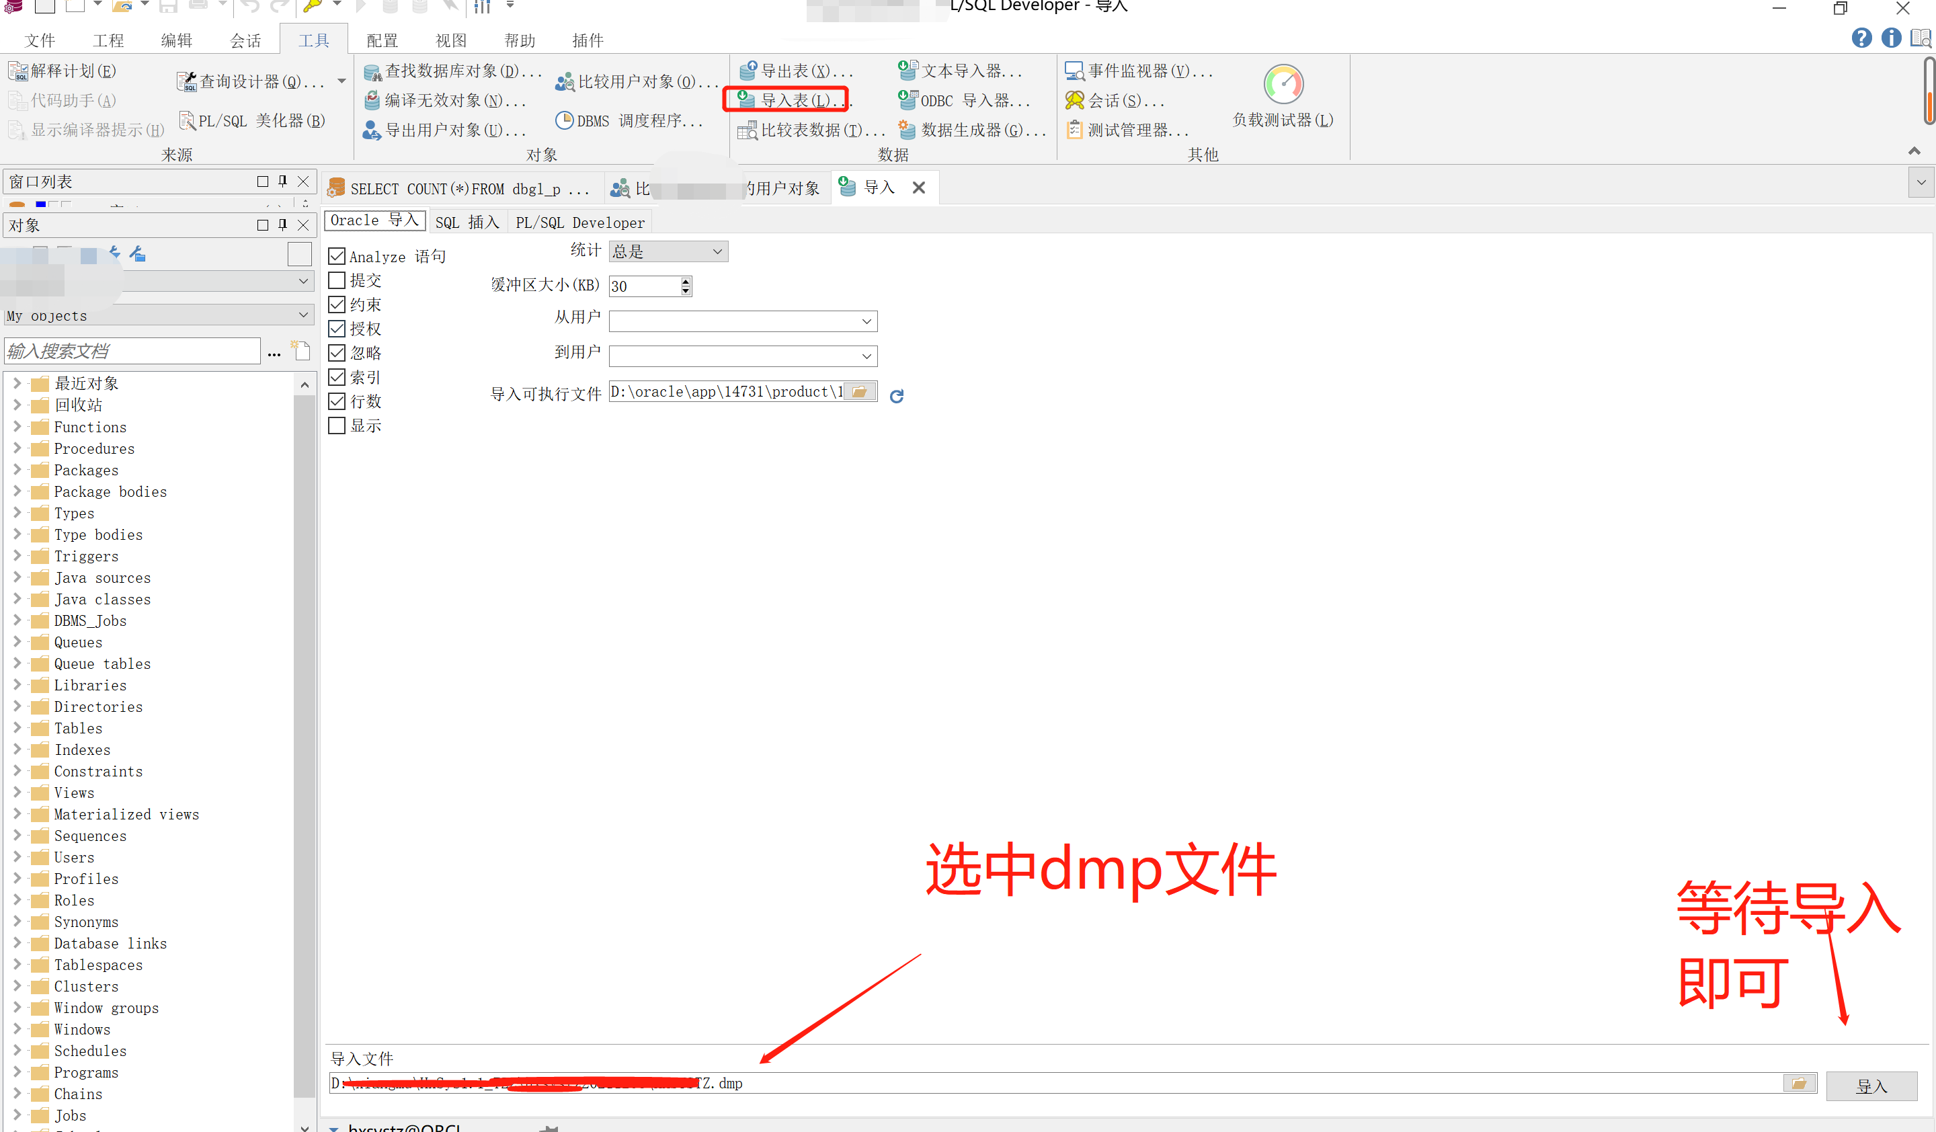Click the 导出表 export tables icon

pos(748,71)
